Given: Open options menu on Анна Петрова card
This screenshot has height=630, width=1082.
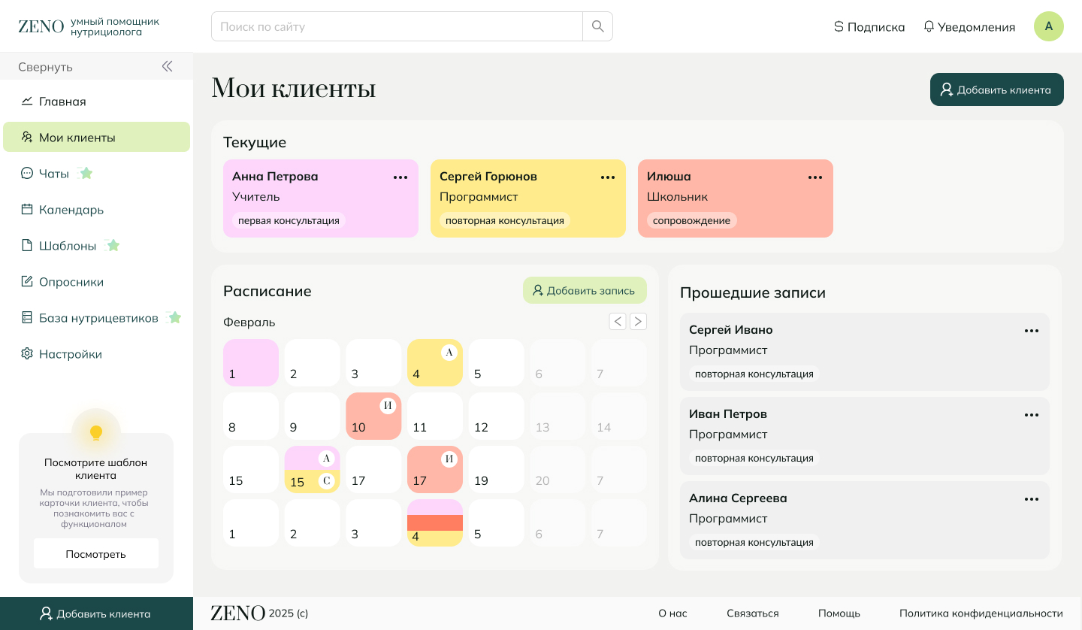Looking at the screenshot, I should tap(400, 177).
